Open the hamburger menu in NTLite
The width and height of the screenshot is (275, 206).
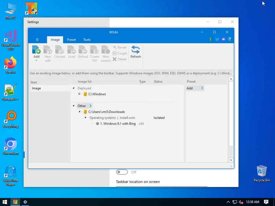pos(37,40)
